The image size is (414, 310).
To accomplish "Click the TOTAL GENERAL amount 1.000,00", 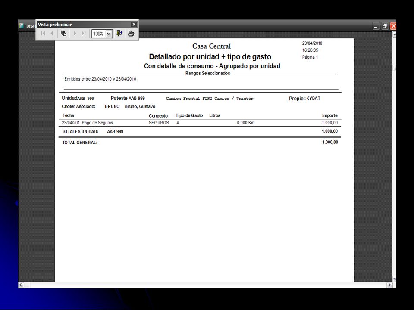I will click(330, 143).
